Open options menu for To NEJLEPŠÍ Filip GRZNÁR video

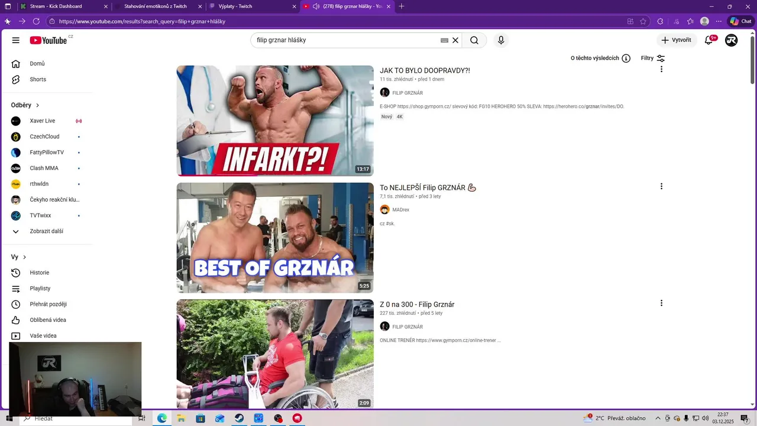point(661,186)
